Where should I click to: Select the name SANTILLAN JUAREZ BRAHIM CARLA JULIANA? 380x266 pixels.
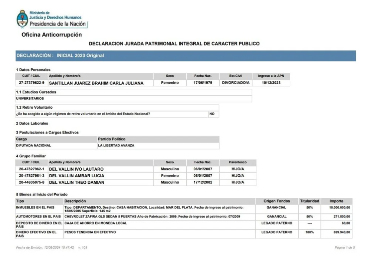click(96, 83)
